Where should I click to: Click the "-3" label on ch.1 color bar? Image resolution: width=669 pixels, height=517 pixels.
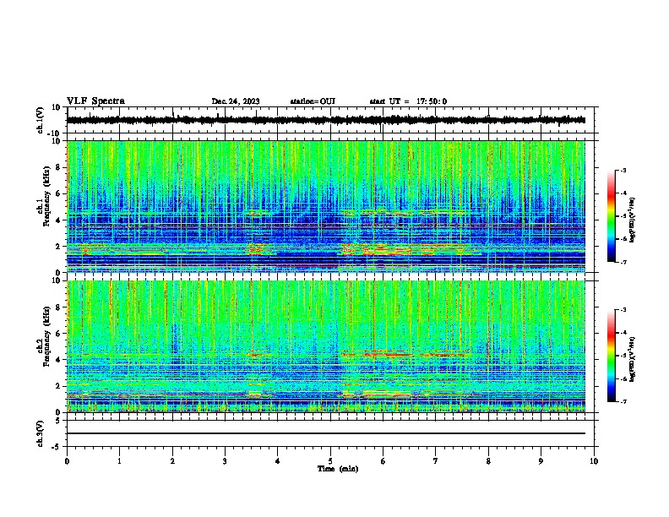click(623, 170)
